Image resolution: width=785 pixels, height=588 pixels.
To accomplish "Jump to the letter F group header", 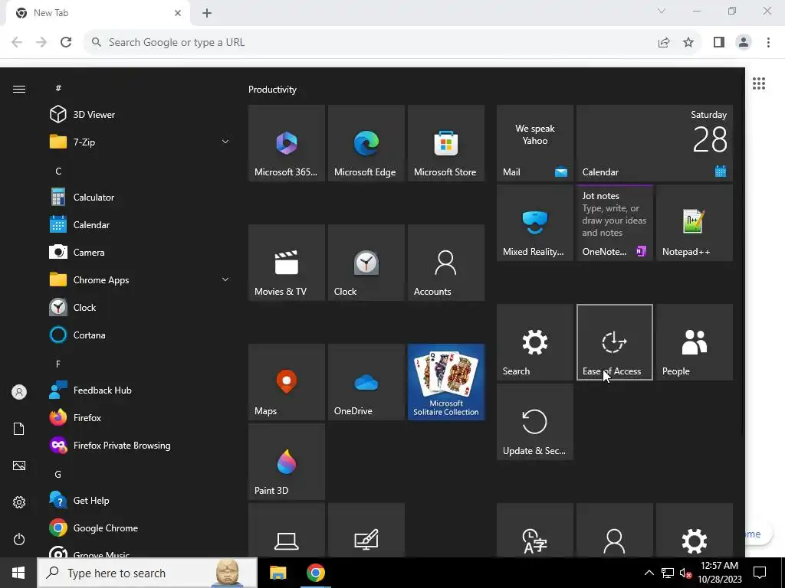I will point(58,364).
